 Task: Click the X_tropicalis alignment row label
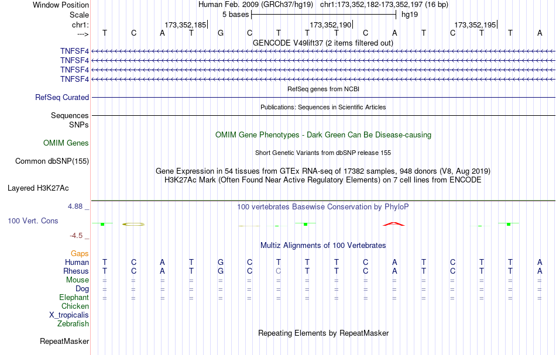(x=69, y=315)
